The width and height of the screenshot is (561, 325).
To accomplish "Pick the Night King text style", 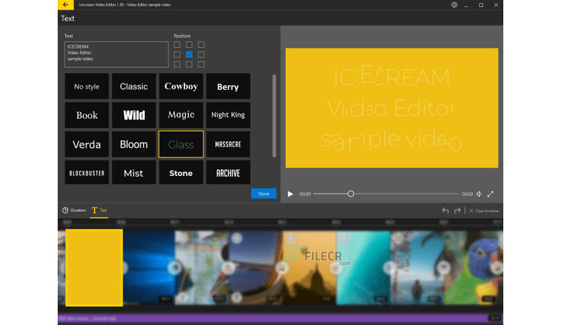I will pos(228,115).
